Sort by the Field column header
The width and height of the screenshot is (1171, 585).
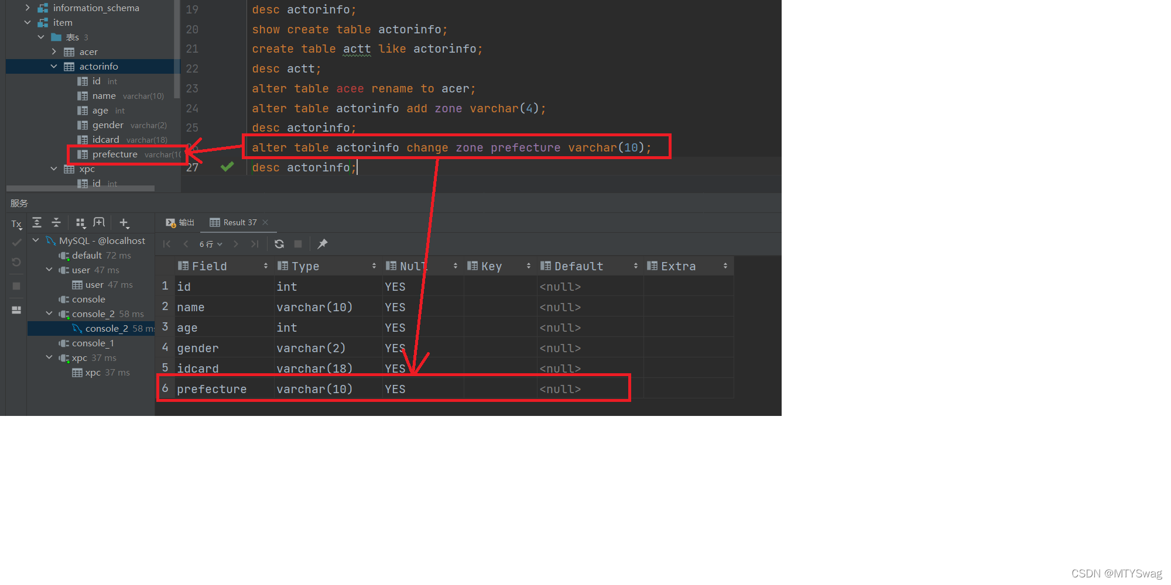223,266
